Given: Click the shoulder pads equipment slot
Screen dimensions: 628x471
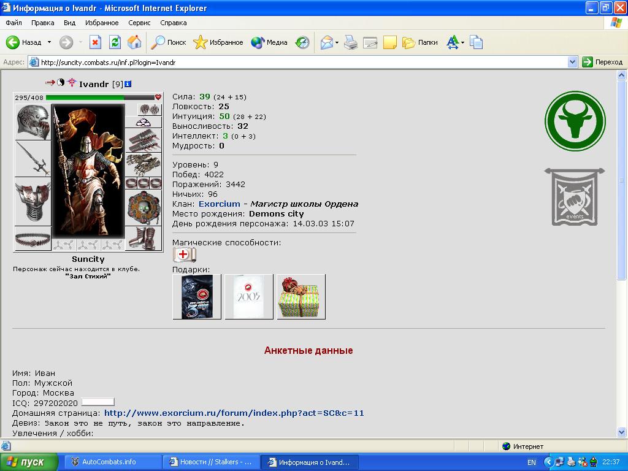Looking at the screenshot, I should click(x=150, y=109).
